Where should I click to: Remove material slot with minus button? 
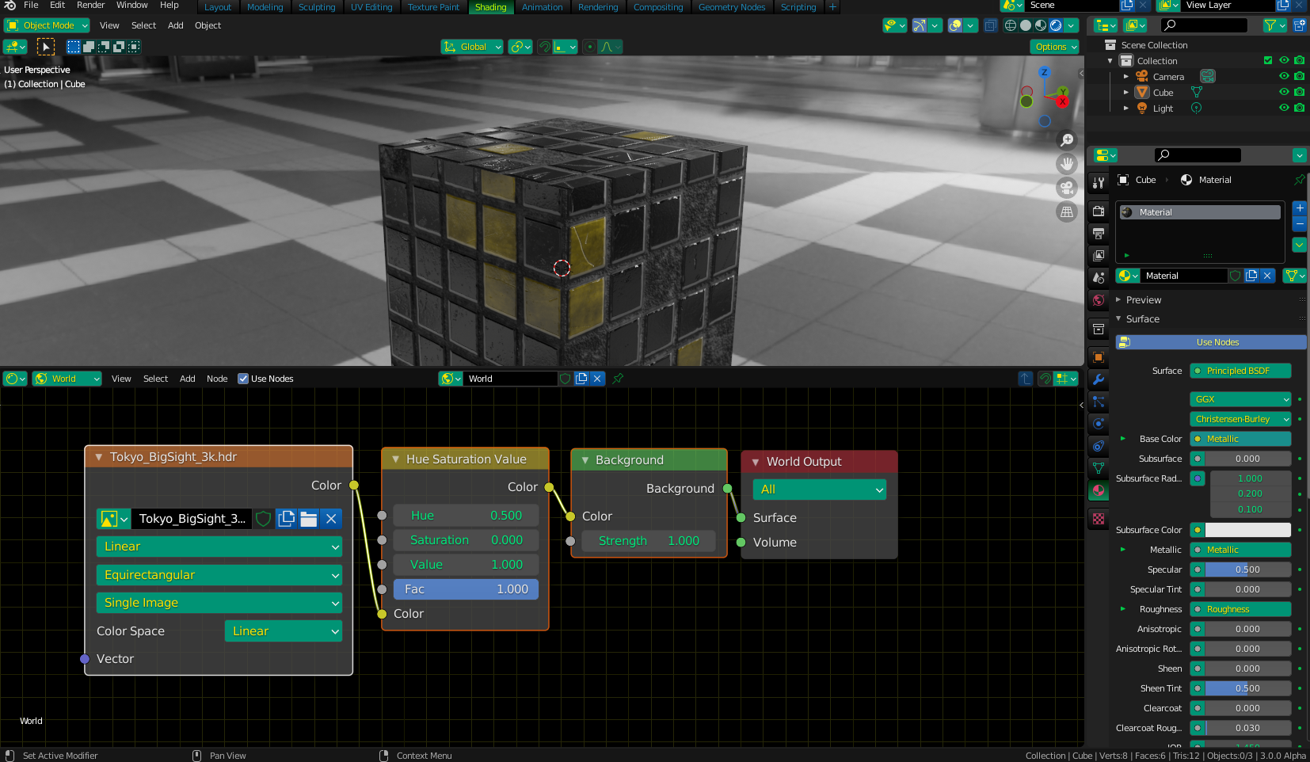point(1300,223)
